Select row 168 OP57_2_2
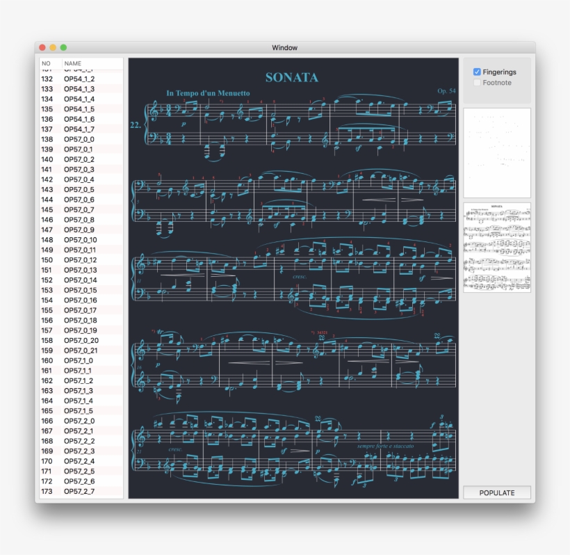This screenshot has height=555, width=570. tap(81, 441)
